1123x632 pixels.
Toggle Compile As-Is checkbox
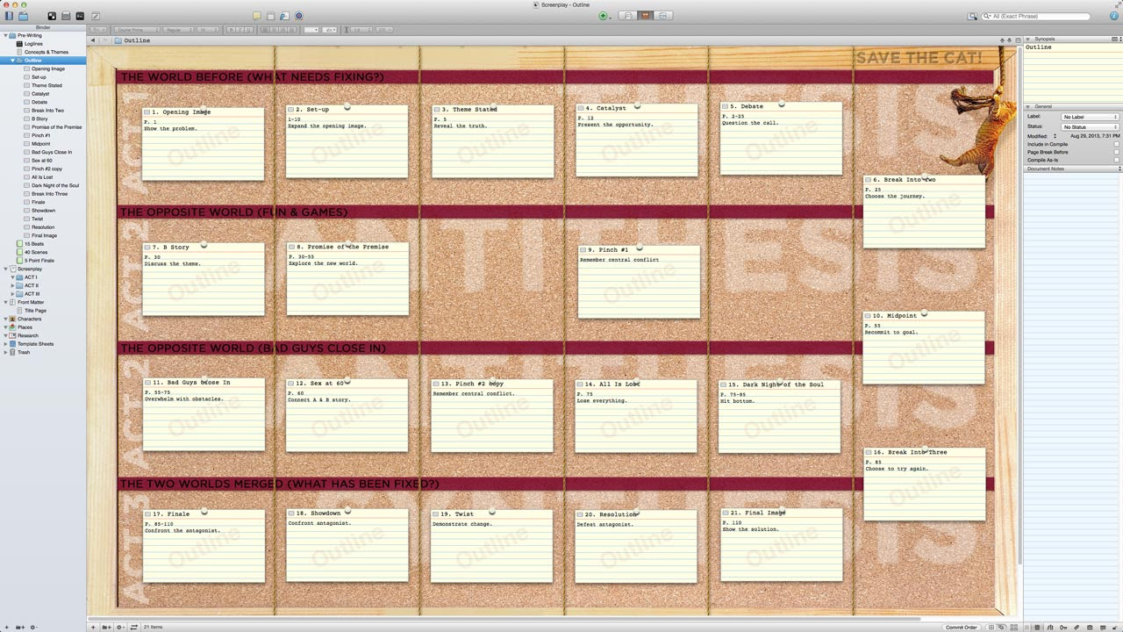pyautogui.click(x=1116, y=160)
